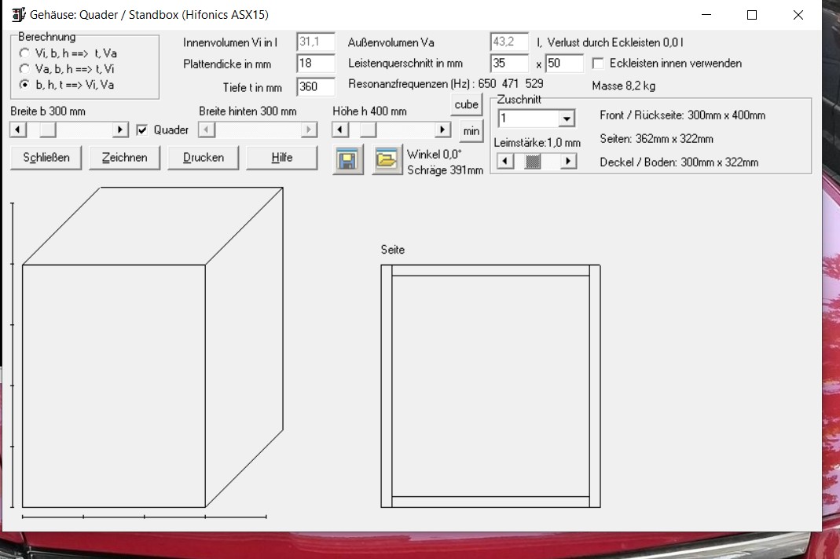Click the open folder icon
Screen dimensions: 840x559
tap(387, 160)
